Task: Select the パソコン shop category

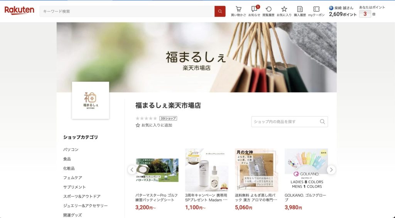Action: tap(71, 149)
